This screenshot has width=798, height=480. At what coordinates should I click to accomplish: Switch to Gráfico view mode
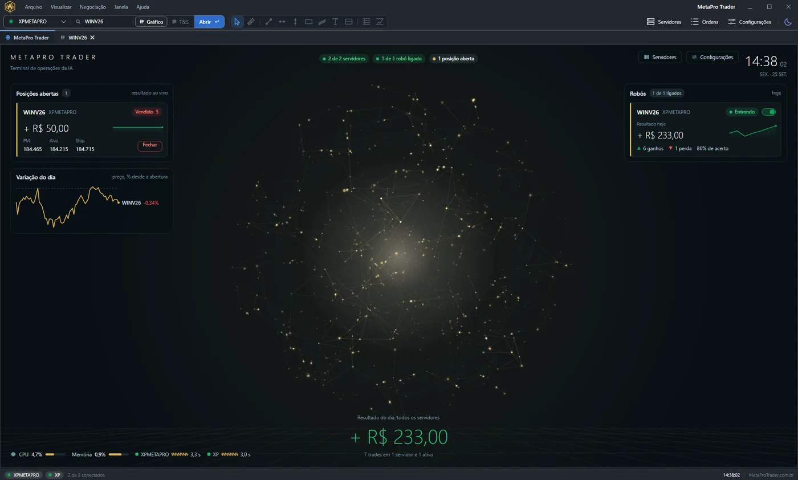pos(151,22)
